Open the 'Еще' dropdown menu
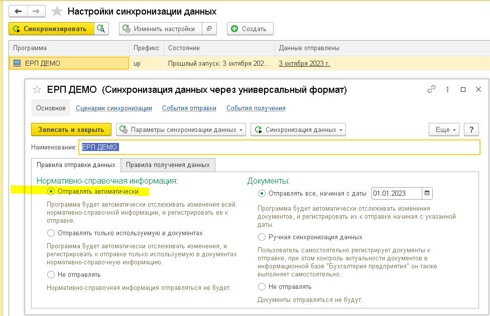Screen dimensions: 490x316 (444, 129)
